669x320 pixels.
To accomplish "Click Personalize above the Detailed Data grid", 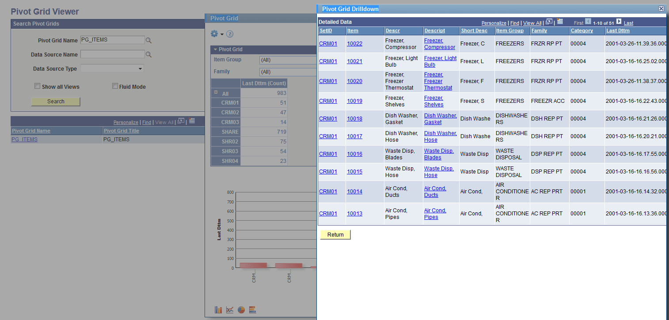I will tap(494, 23).
